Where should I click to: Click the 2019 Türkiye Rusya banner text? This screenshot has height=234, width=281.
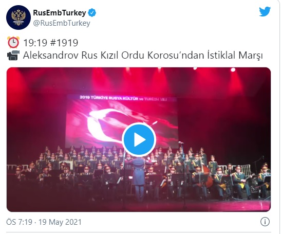coord(123,98)
